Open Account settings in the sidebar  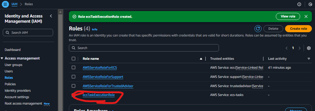pyautogui.click(x=17, y=97)
